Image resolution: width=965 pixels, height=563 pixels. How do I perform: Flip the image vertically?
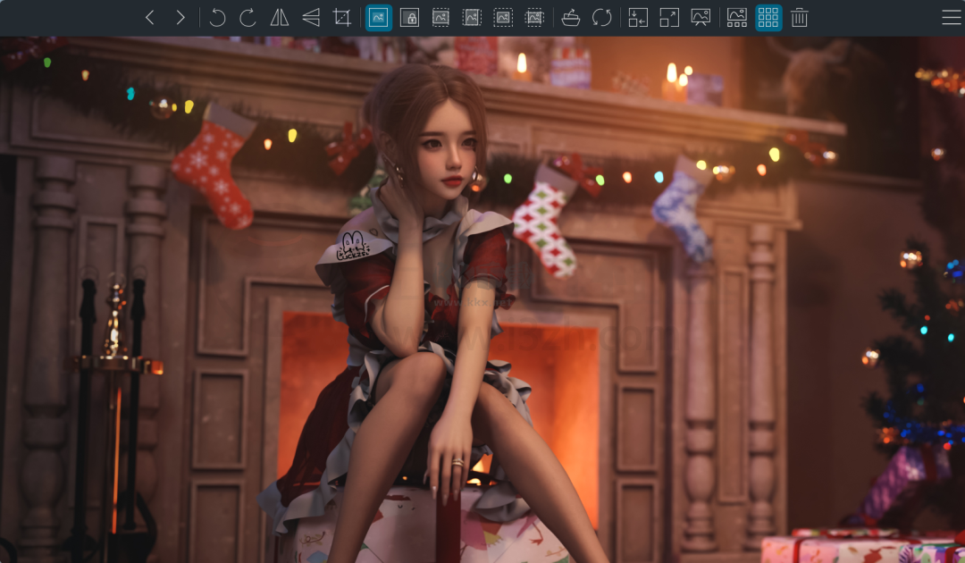click(x=310, y=17)
